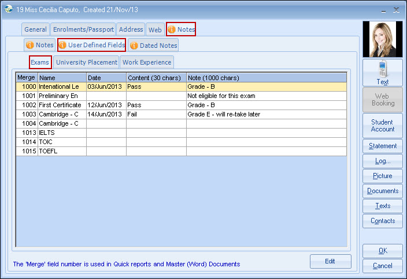407x279 pixels.
Task: Open the Contacts button
Action: click(x=382, y=221)
